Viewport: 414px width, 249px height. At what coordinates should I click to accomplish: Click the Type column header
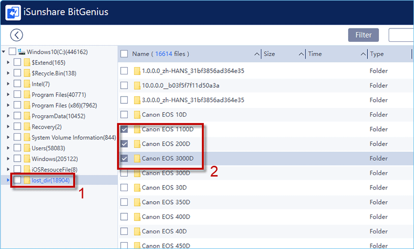377,54
